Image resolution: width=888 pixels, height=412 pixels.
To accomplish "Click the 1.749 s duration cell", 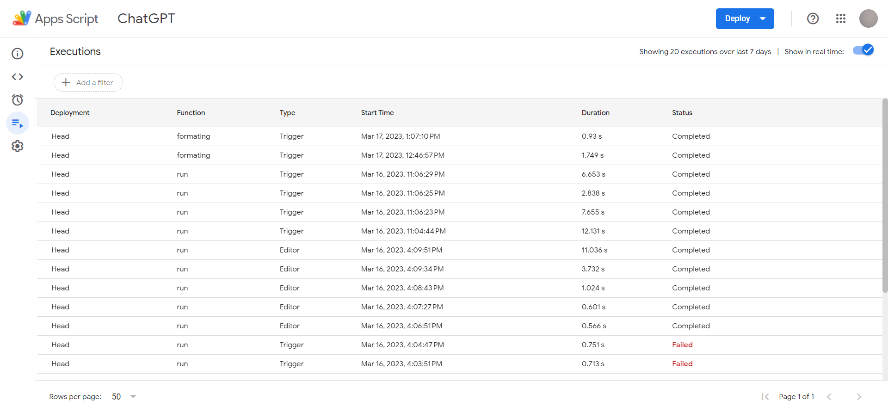I will (x=592, y=155).
